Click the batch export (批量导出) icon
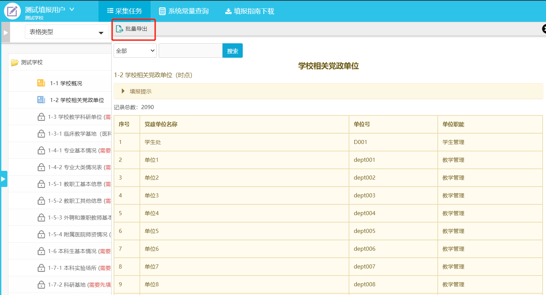The width and height of the screenshot is (546, 295). [119, 29]
